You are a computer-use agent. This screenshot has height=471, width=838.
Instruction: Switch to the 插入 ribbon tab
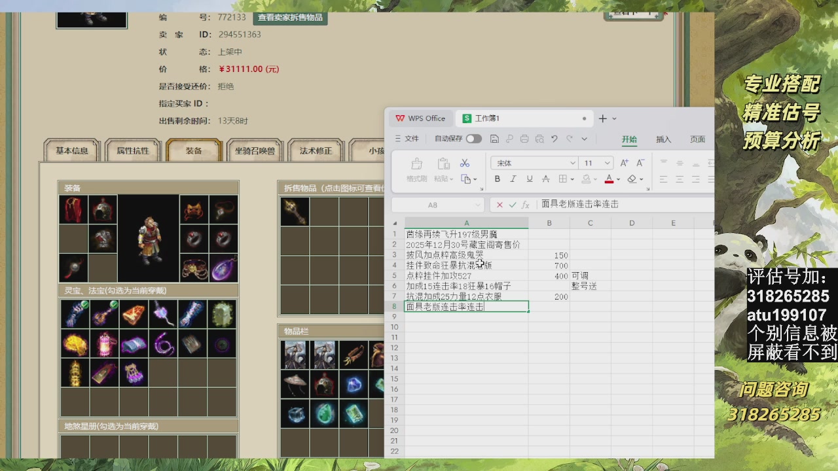[x=663, y=139]
